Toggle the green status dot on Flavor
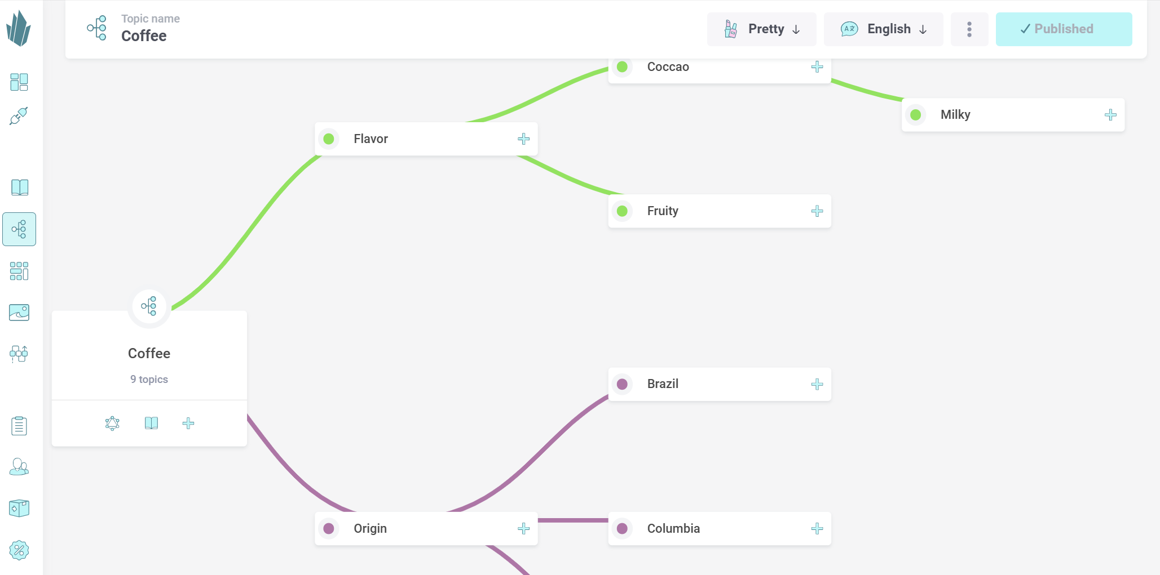The image size is (1160, 575). (329, 139)
